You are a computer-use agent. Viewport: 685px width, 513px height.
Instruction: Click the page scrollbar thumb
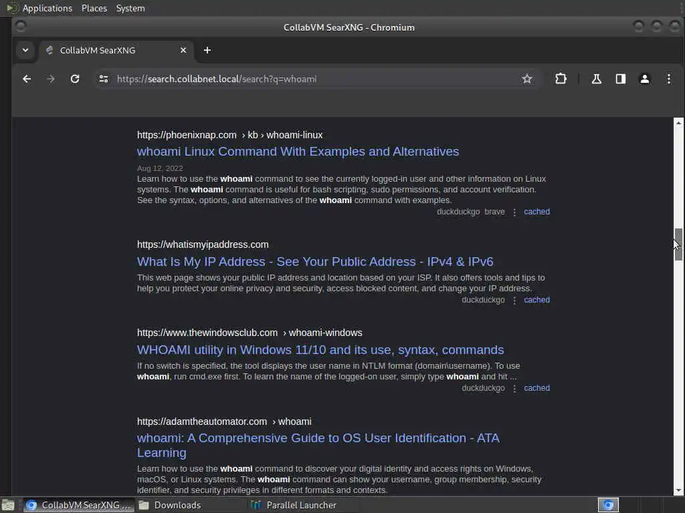click(x=678, y=244)
